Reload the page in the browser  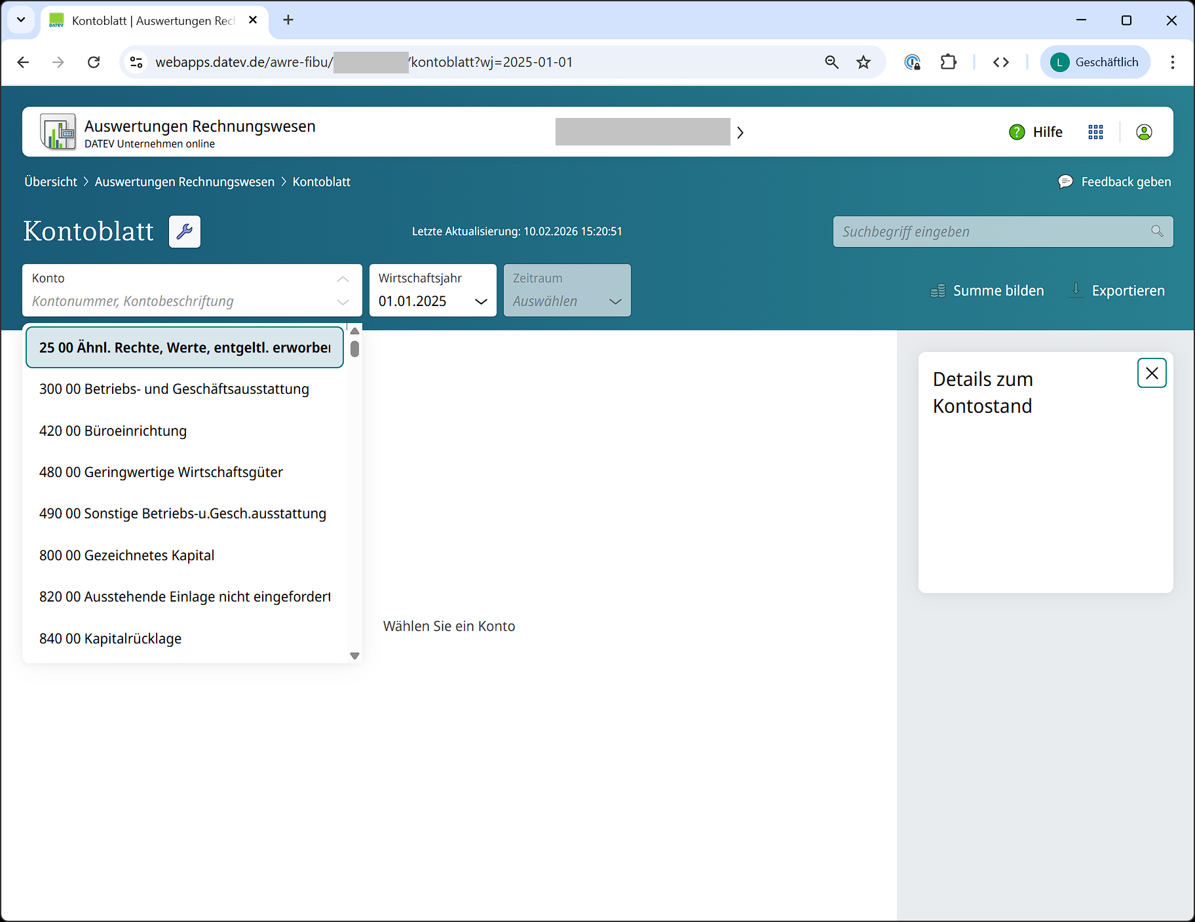pyautogui.click(x=94, y=62)
